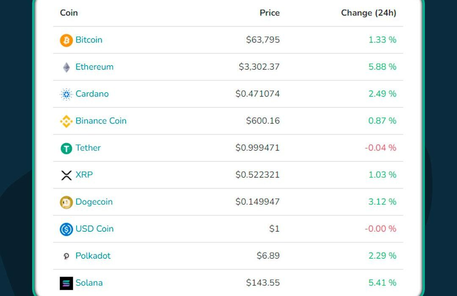Select the Coin column header
The width and height of the screenshot is (457, 296).
point(69,13)
